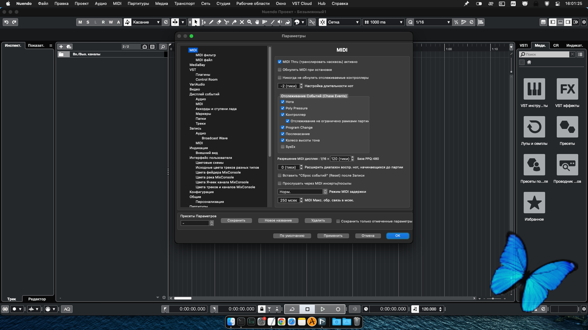
Task: Open the preference presets dropdown
Action: point(197,223)
